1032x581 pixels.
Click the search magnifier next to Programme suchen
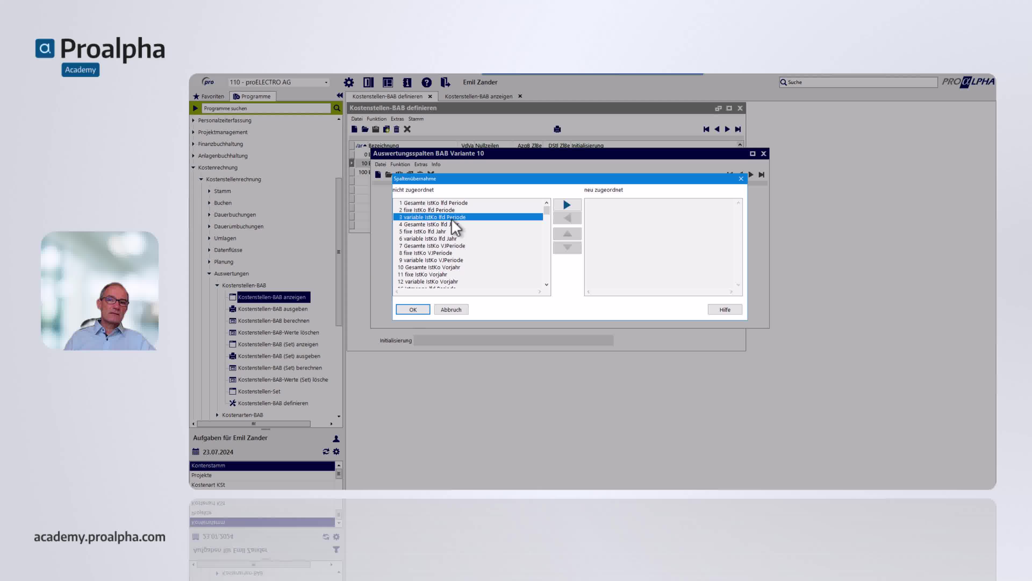(336, 108)
